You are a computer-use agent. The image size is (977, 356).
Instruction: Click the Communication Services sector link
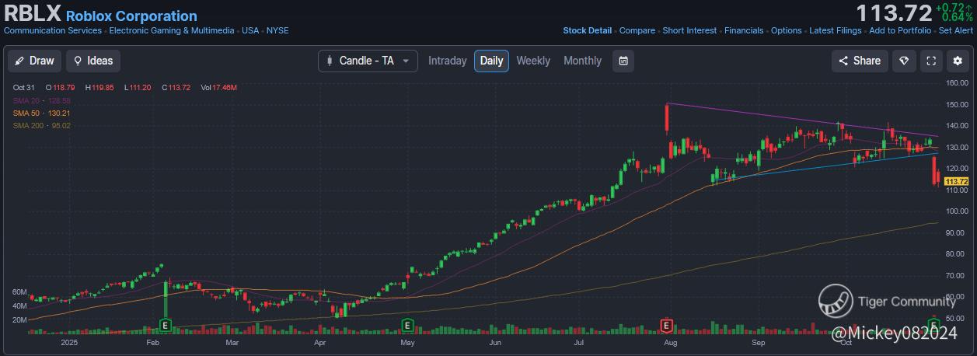(x=53, y=31)
